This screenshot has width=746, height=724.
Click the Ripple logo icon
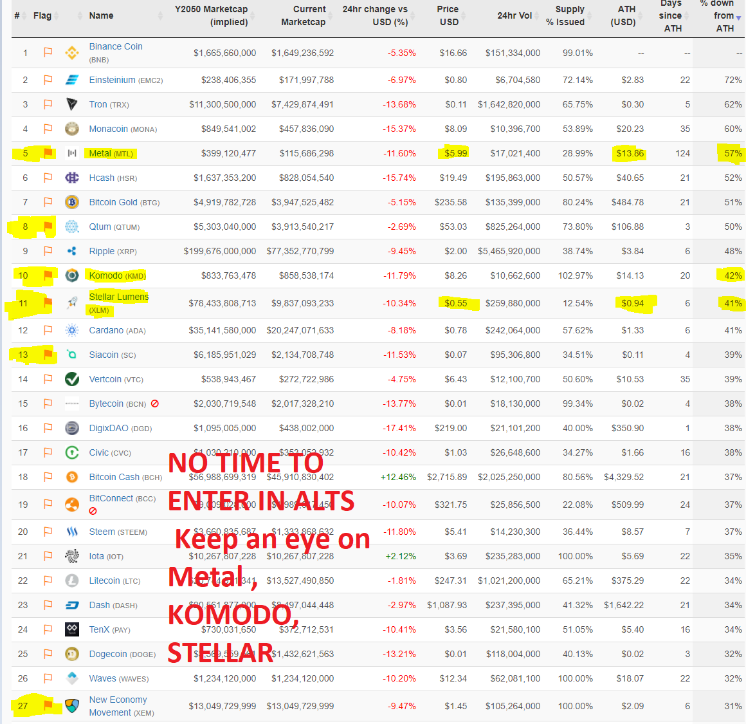click(x=72, y=252)
